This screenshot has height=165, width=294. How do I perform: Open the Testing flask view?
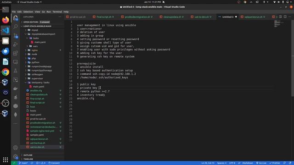click(x=15, y=71)
